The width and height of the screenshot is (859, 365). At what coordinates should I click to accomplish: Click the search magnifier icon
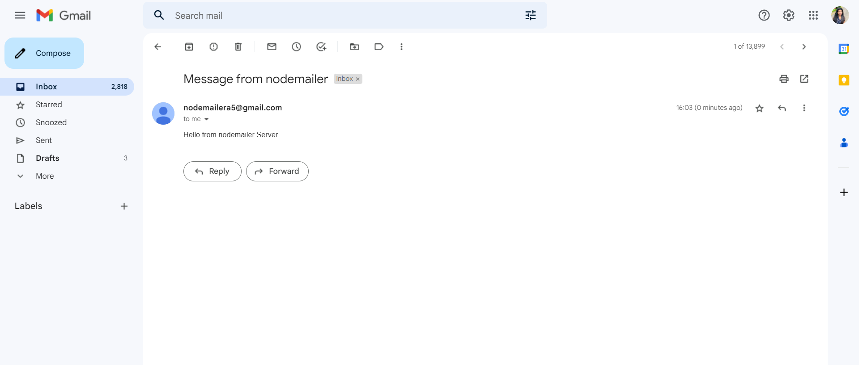pos(159,15)
